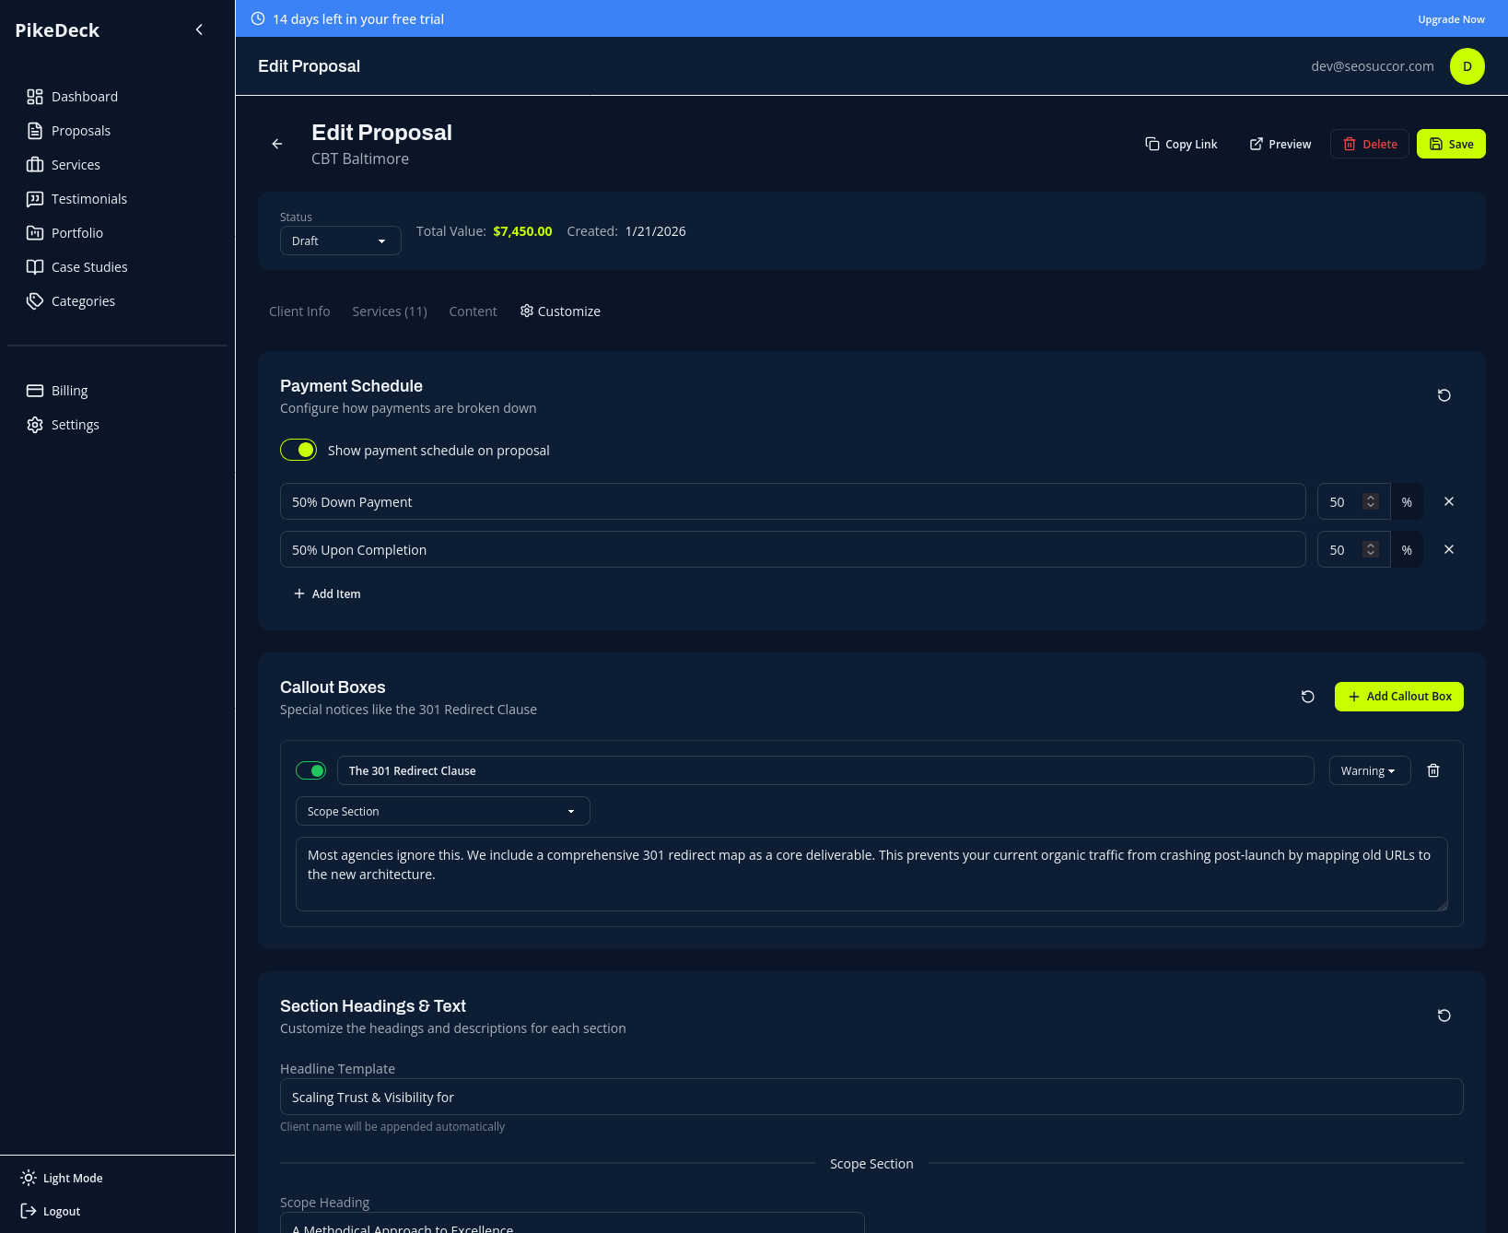Viewport: 1508px width, 1233px height.
Task: Open the Draft status dropdown
Action: [340, 241]
